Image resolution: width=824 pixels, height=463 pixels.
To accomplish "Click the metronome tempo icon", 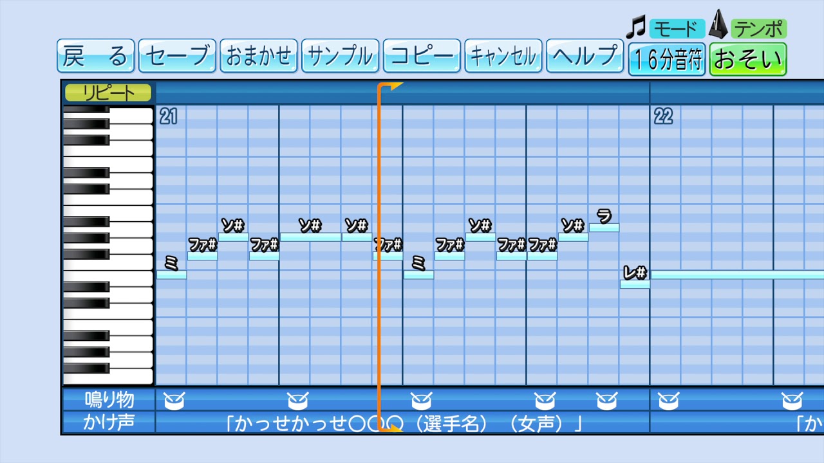I will coord(718,26).
